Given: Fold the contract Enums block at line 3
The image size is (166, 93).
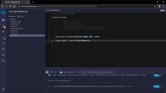Looking at the screenshot, I should pos(50,17).
